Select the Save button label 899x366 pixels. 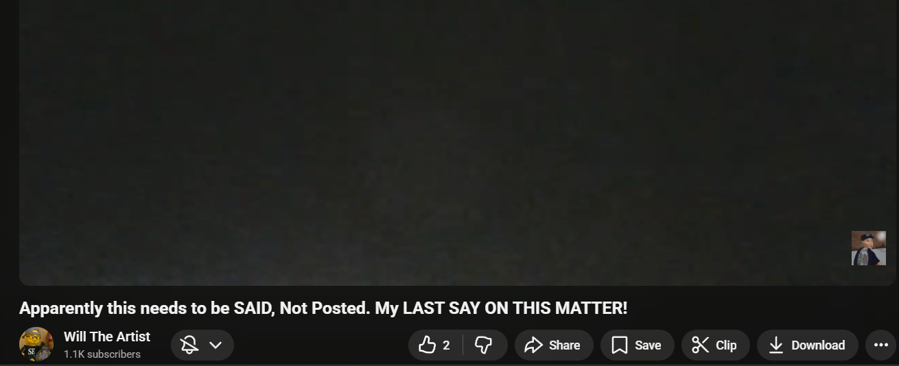tap(648, 345)
